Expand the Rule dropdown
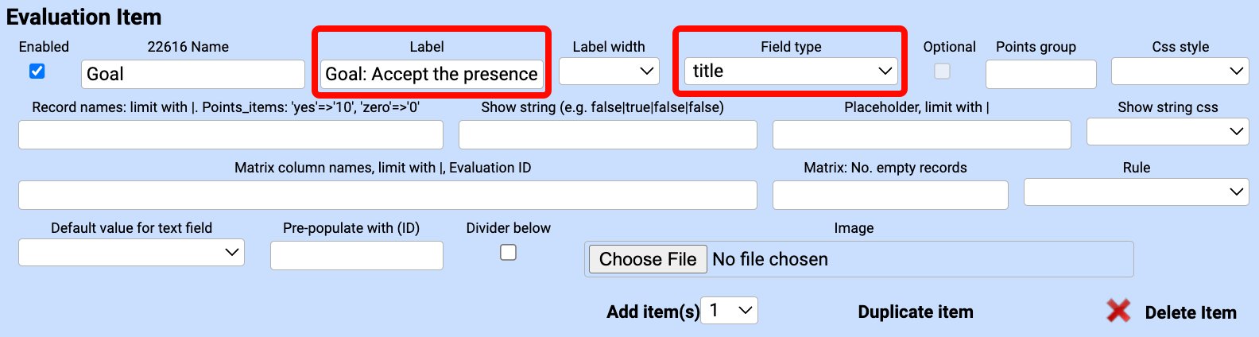 point(1136,192)
